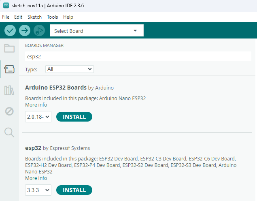Open version 3.3.3 dropdown for esp32
This screenshot has width=257, height=201.
(x=38, y=190)
